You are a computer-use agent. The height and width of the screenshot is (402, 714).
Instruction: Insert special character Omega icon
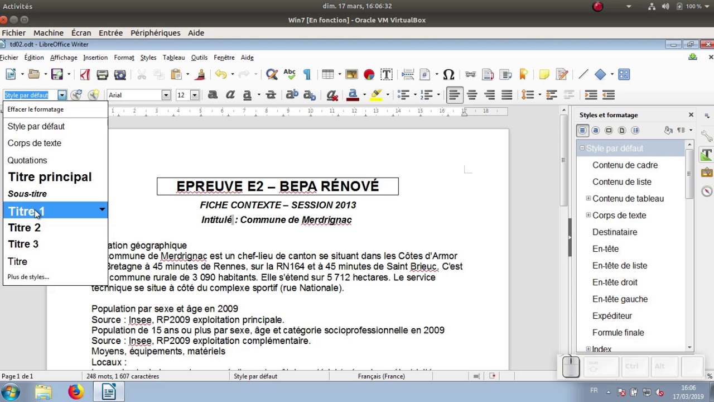click(x=448, y=74)
